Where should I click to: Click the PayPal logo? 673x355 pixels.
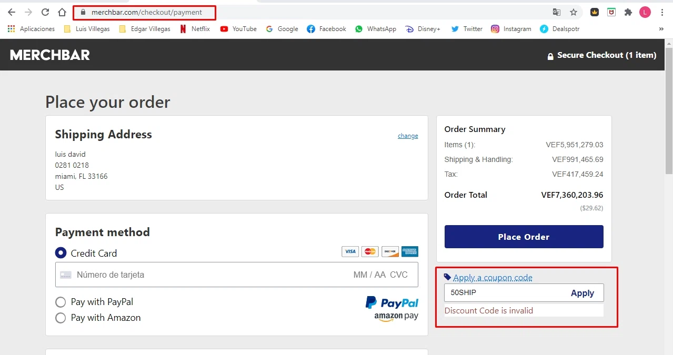392,302
